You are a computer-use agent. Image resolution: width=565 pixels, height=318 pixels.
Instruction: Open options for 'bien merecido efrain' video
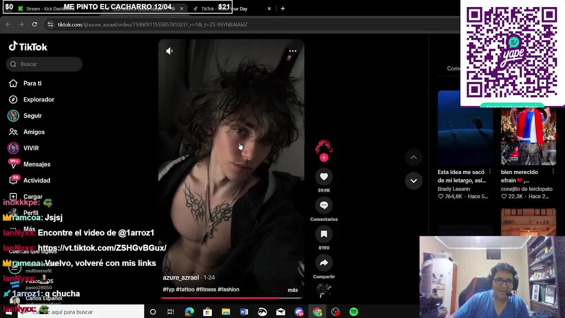pyautogui.click(x=553, y=171)
